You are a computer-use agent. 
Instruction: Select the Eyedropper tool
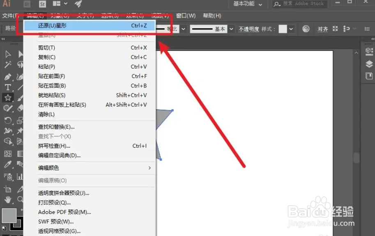(x=8, y=164)
